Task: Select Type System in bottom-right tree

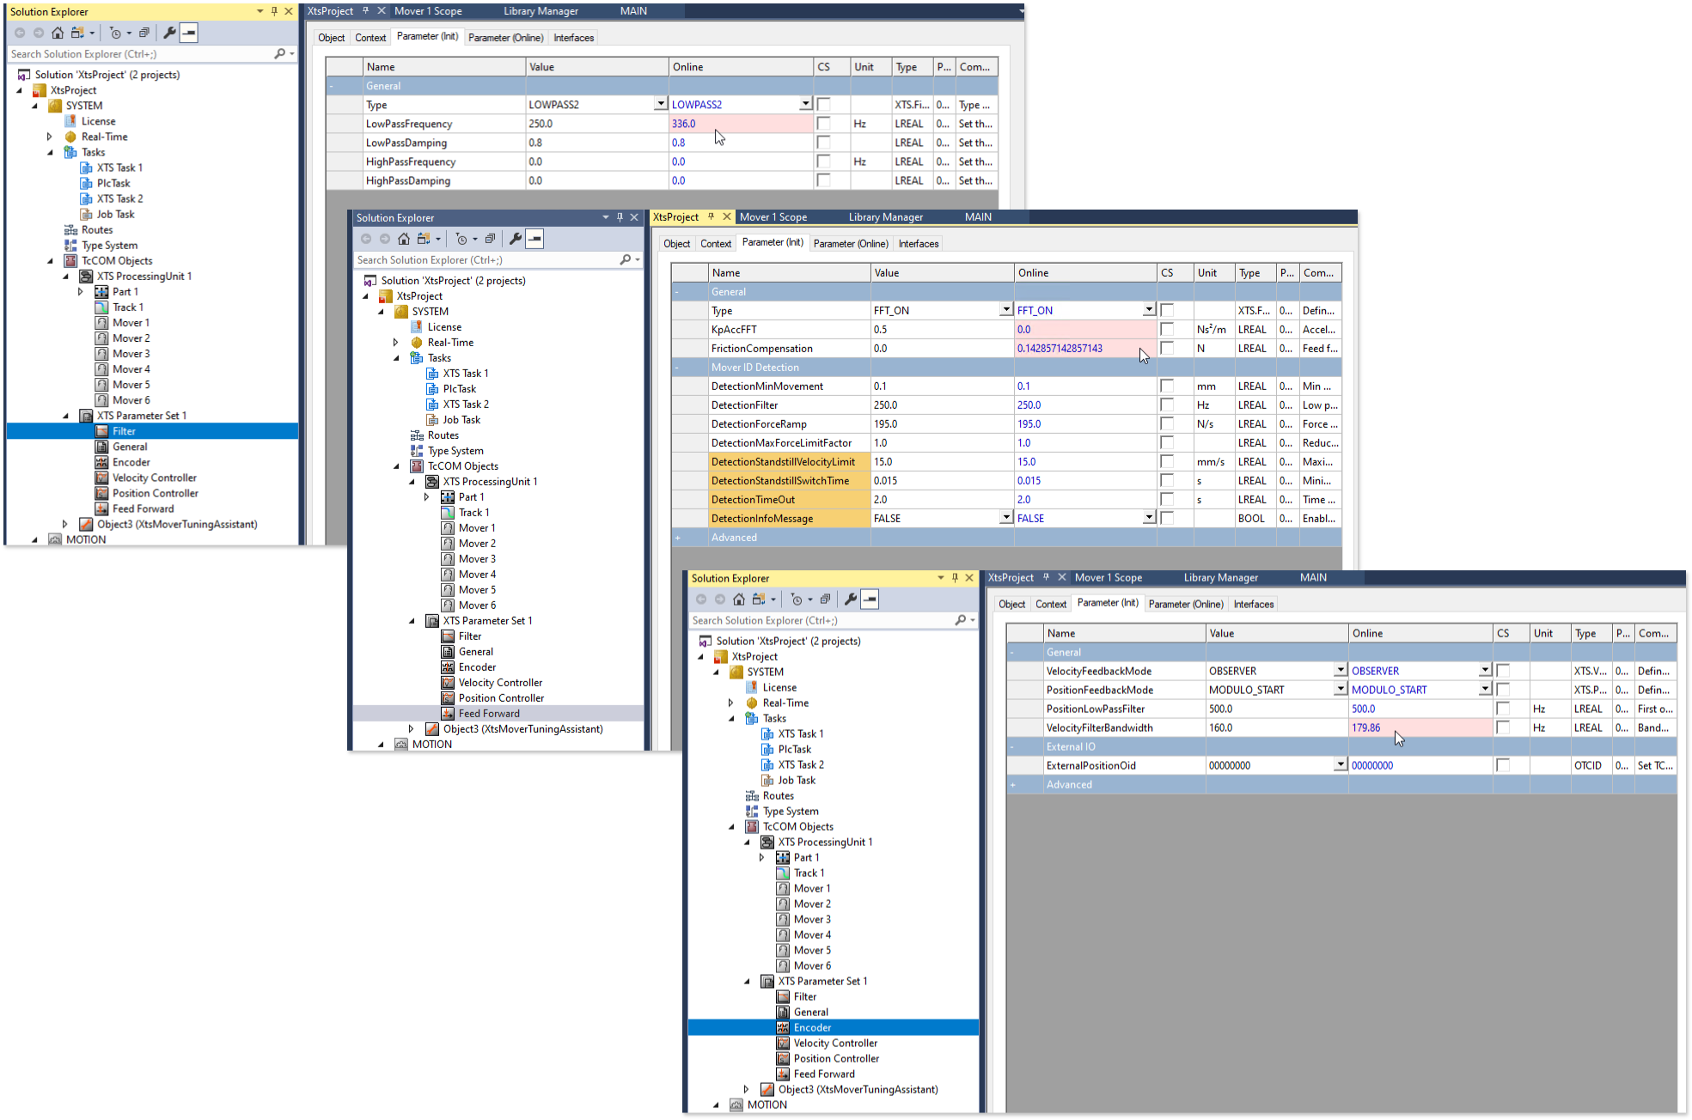Action: [x=791, y=812]
